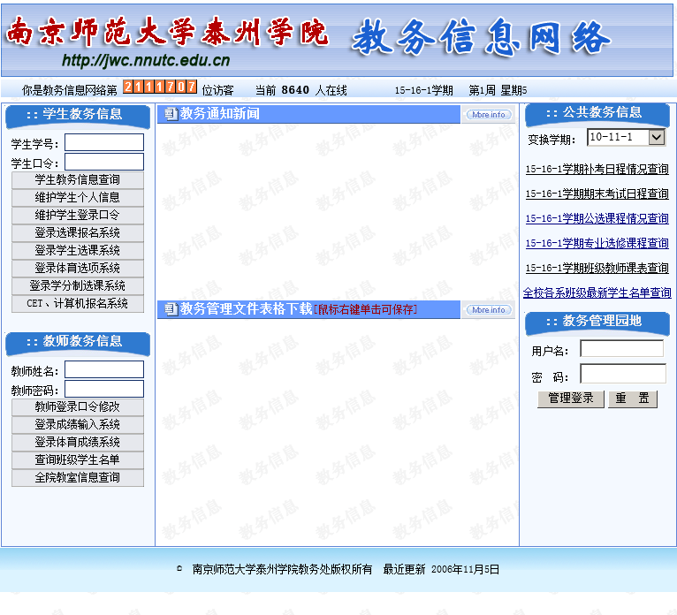
Task: Click the 重置 reset button
Action: point(633,399)
